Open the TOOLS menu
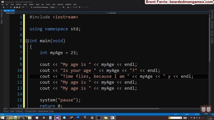The height and width of the screenshot is (120, 214). [x=48, y=4]
